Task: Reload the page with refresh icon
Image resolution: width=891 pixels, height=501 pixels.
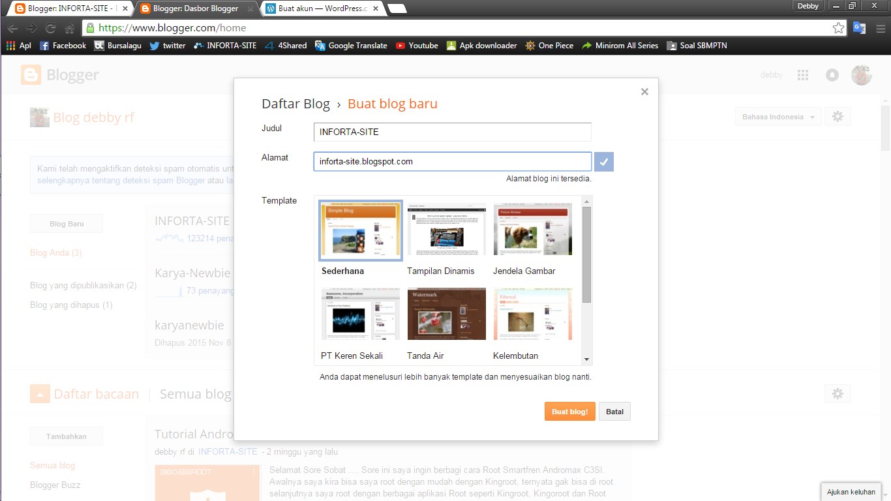Action: point(50,28)
